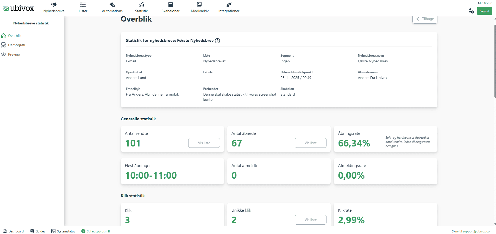This screenshot has width=496, height=234.
Task: Show list for Antal sendte
Action: point(204,143)
